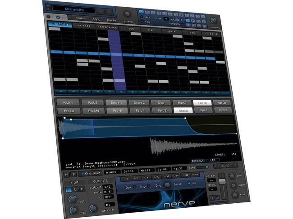
Task: Turn the swing knob
Action: [x=127, y=14]
